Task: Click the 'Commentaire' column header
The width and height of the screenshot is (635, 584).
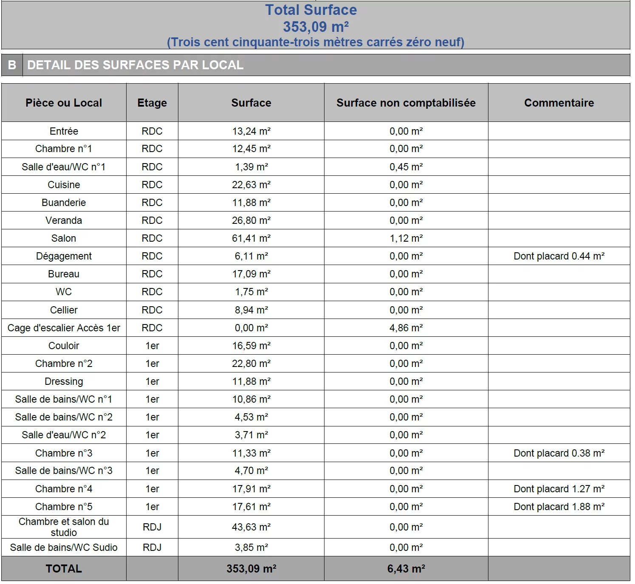Action: click(x=559, y=103)
